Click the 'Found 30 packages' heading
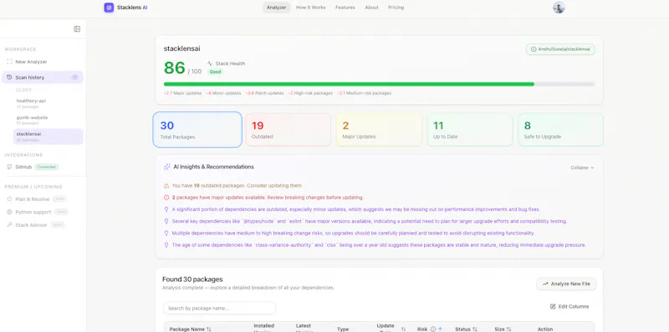Viewport: 669px width, 332px height. pyautogui.click(x=192, y=279)
